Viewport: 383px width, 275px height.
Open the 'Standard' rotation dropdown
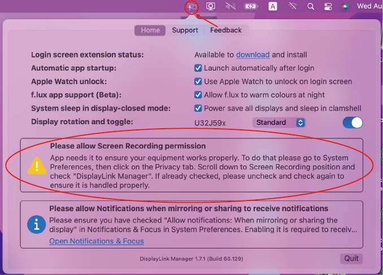(278, 123)
